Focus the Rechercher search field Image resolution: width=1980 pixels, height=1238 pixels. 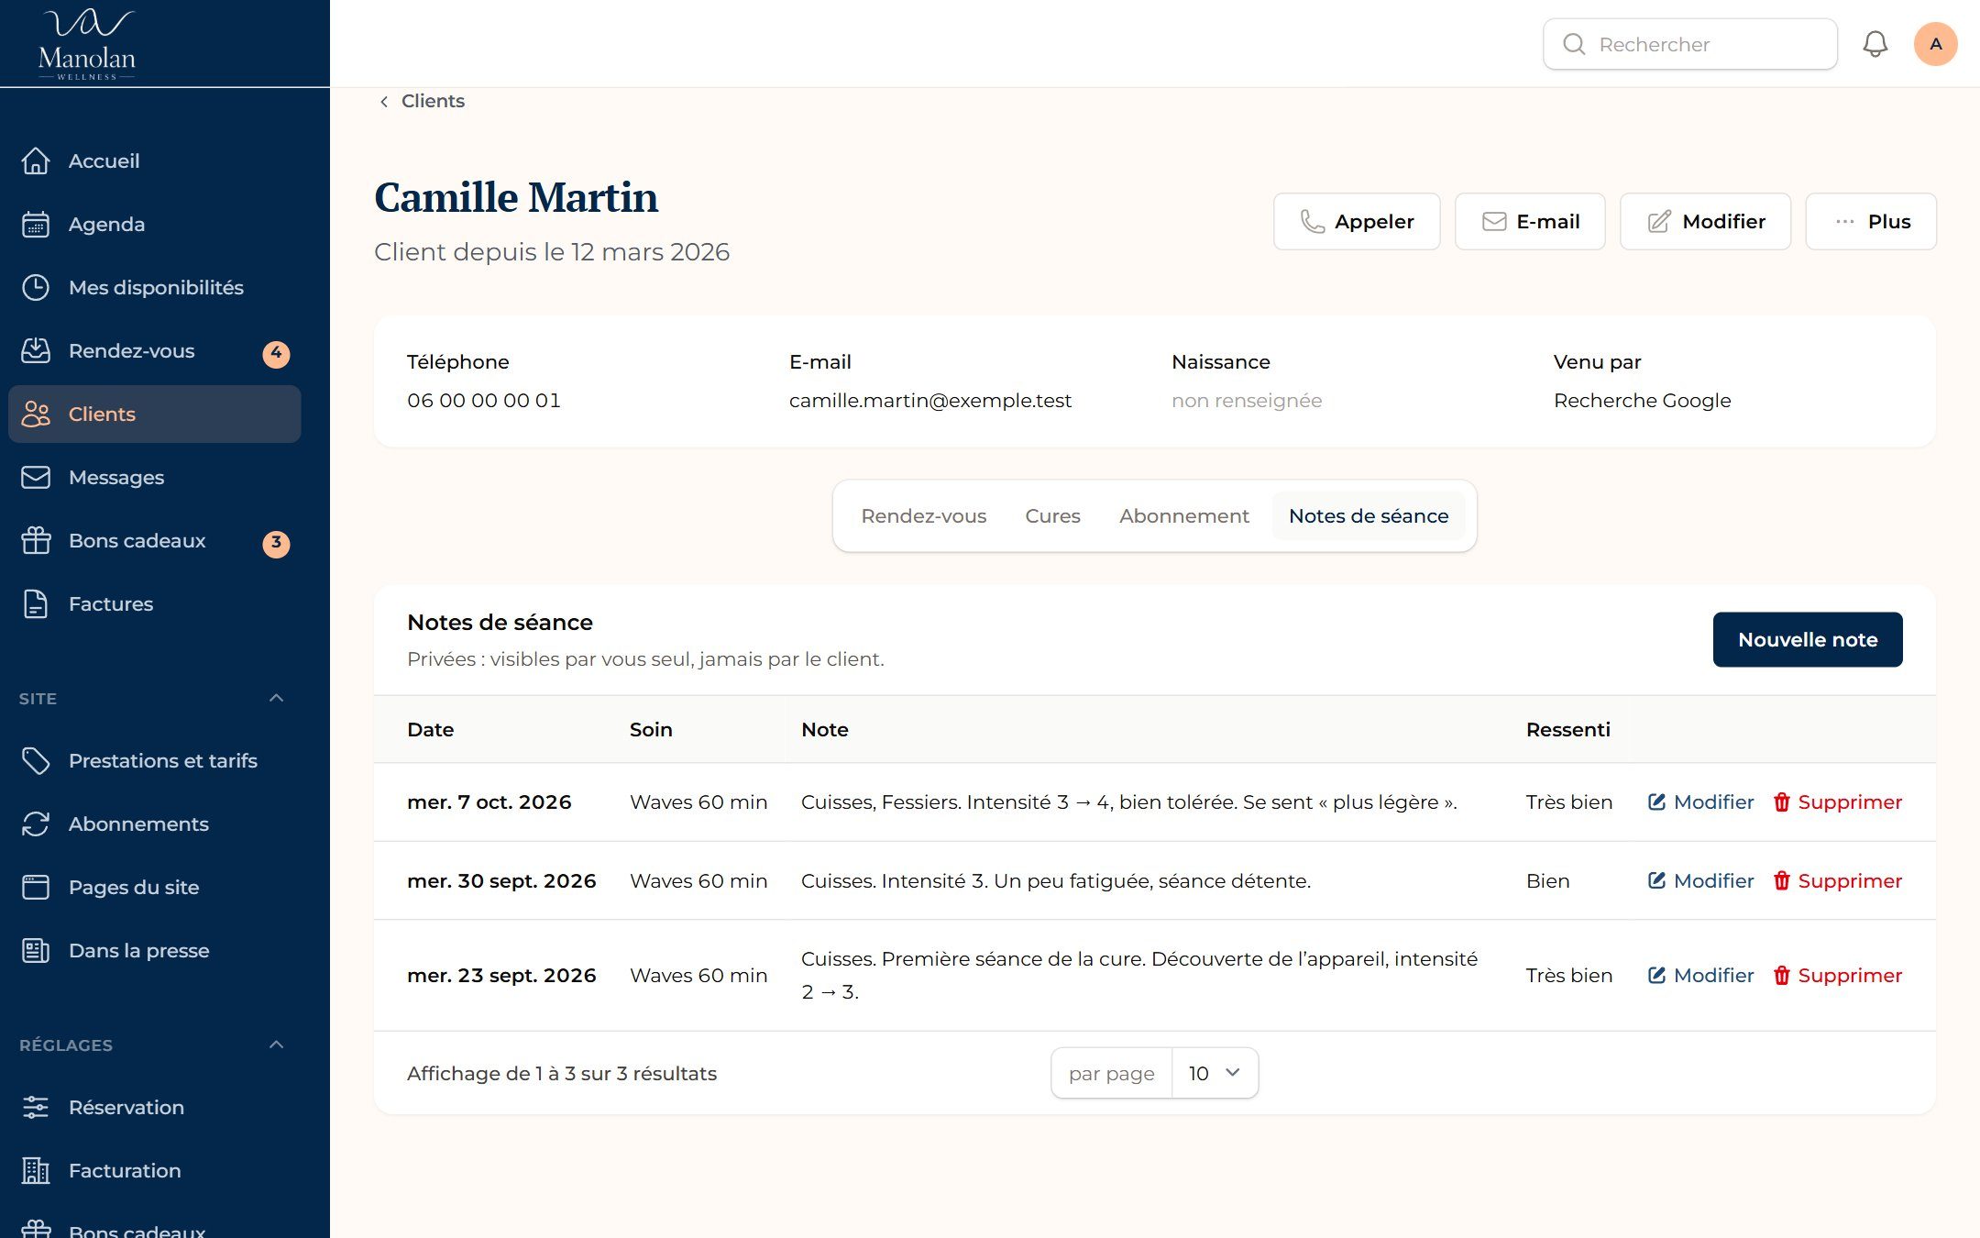point(1690,44)
